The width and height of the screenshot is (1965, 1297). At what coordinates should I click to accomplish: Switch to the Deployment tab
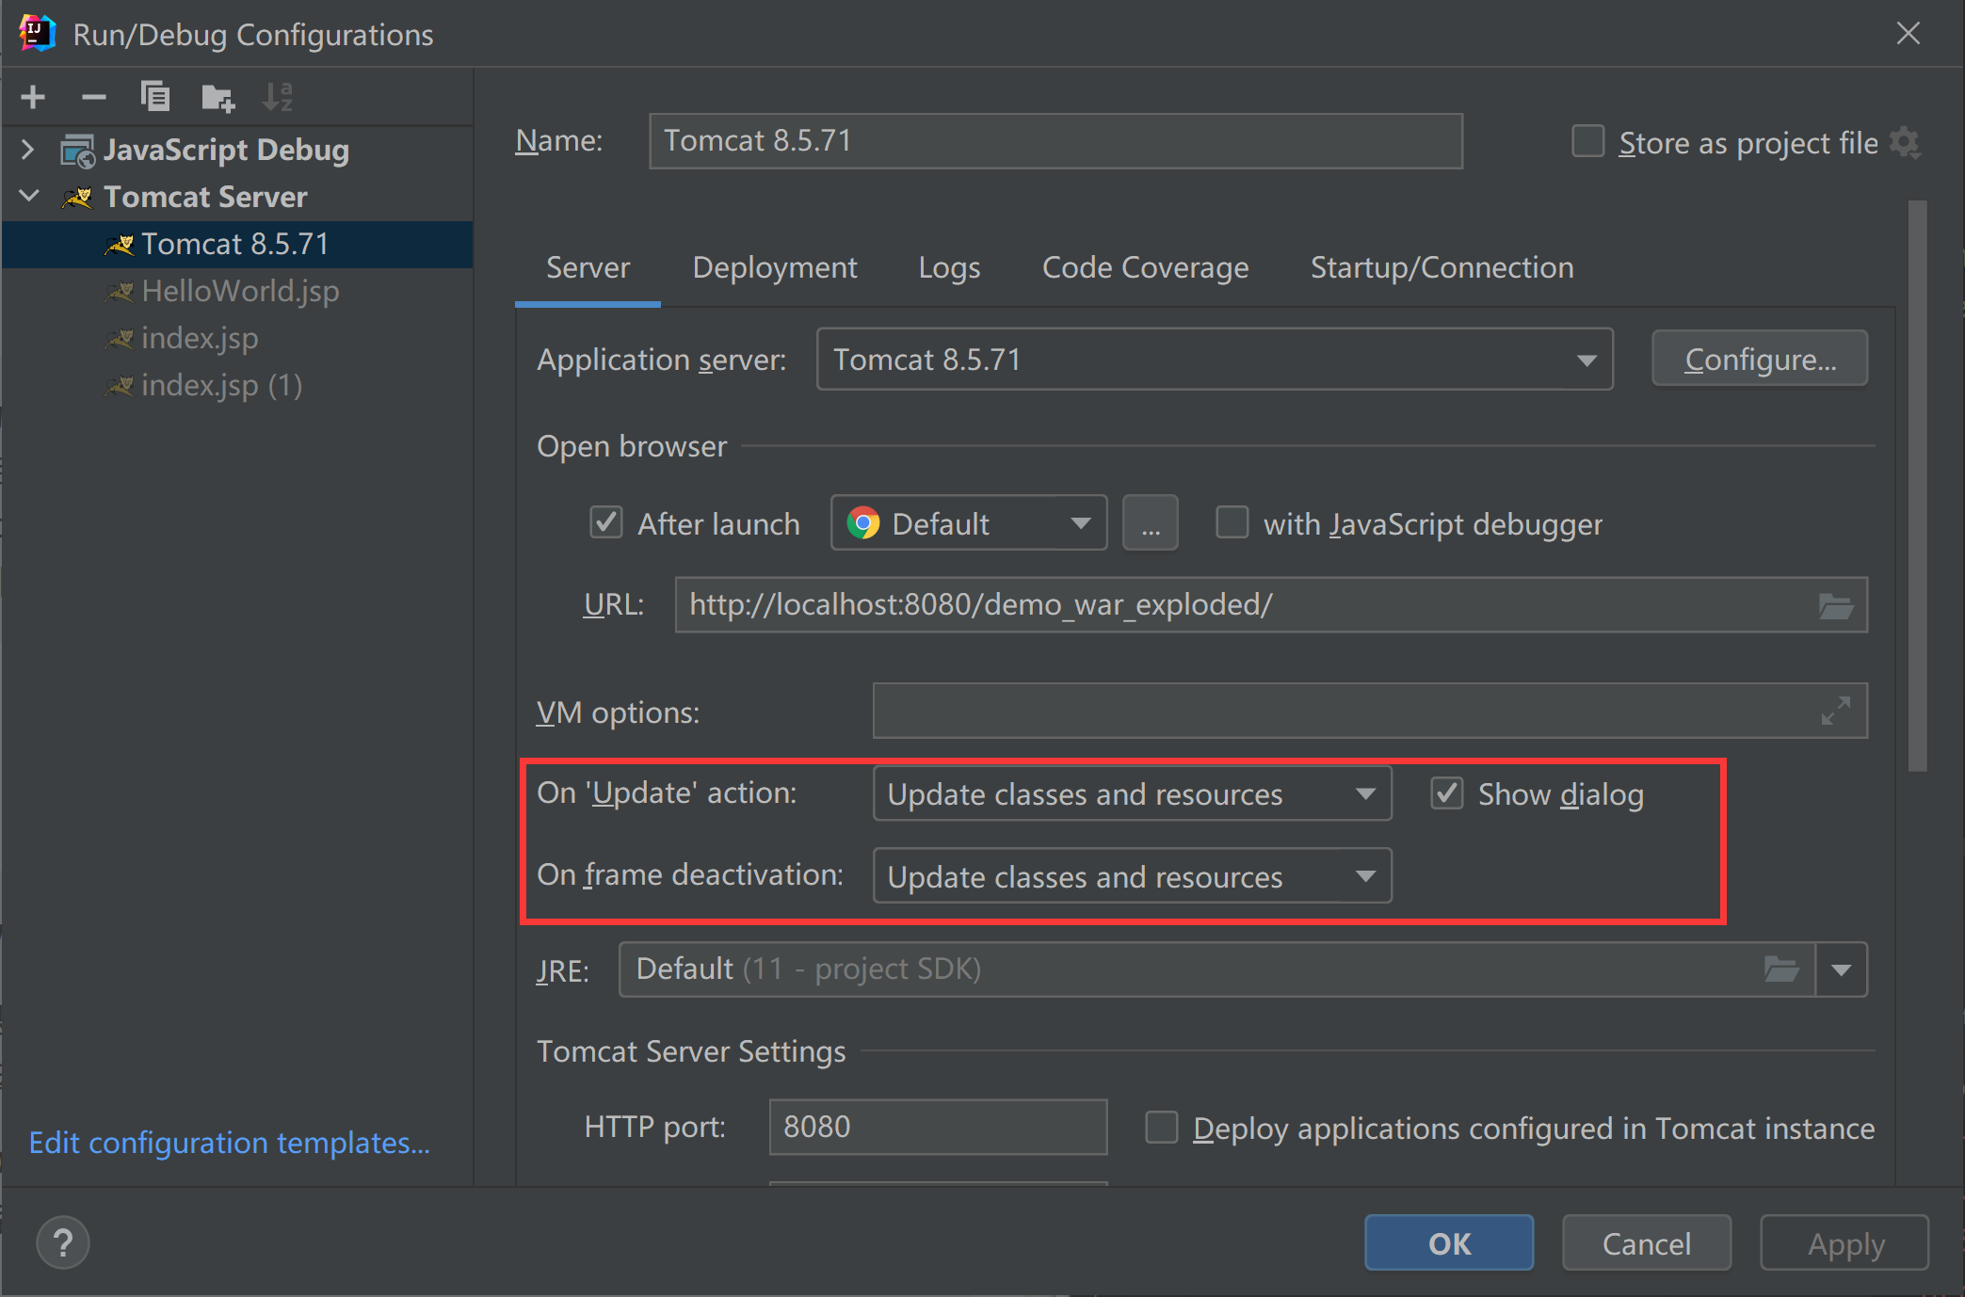tap(774, 268)
